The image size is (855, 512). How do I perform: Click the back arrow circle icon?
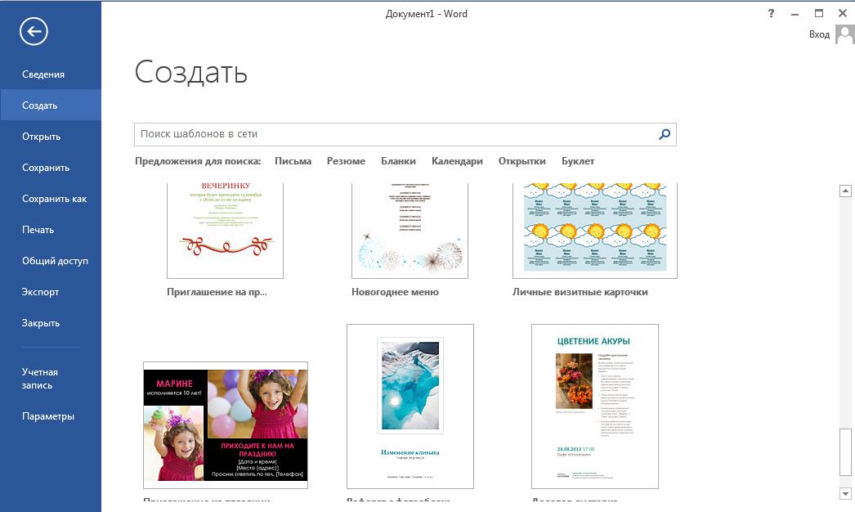[34, 32]
